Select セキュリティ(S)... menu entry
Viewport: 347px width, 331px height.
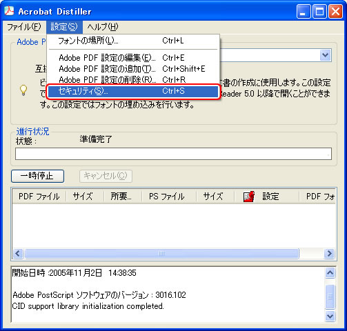pos(133,91)
